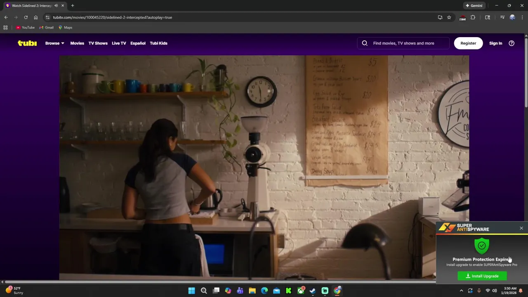
Task: Open Gemini in Chrome
Action: [x=474, y=5]
